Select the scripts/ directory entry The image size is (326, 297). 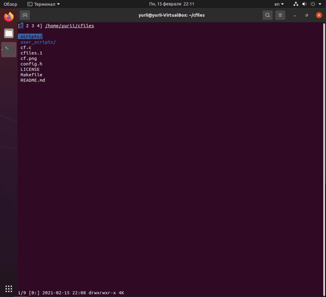pos(31,37)
